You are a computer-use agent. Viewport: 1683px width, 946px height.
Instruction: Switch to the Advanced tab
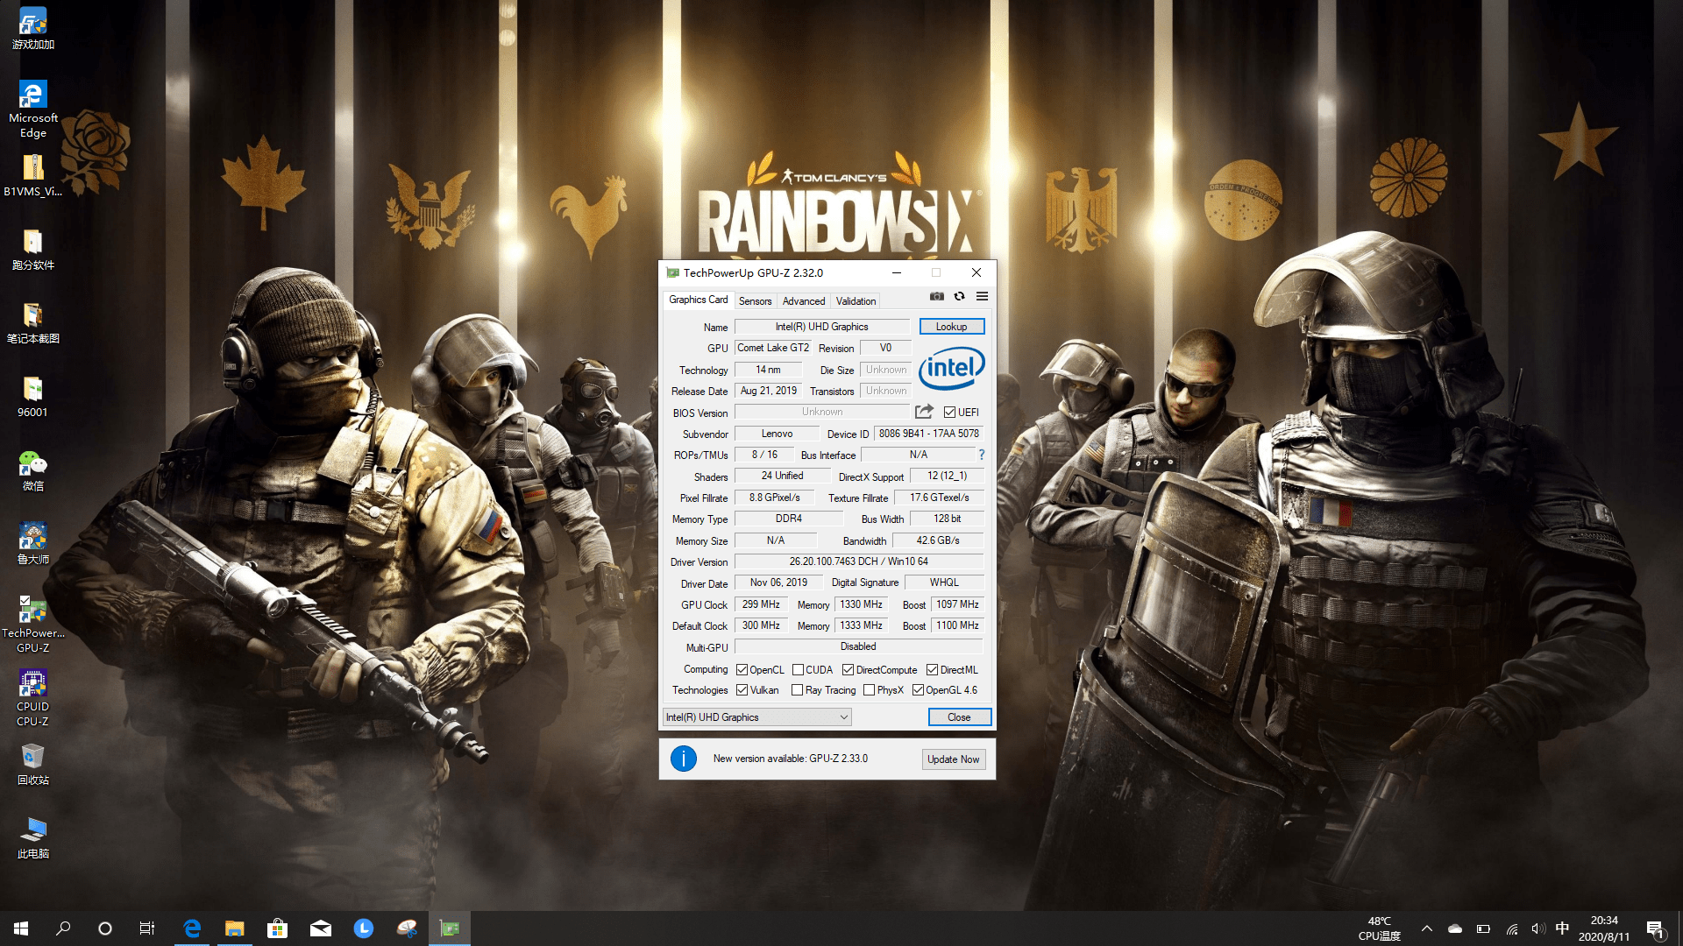(x=803, y=300)
